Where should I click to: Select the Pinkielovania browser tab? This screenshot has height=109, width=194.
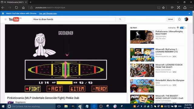14,2
